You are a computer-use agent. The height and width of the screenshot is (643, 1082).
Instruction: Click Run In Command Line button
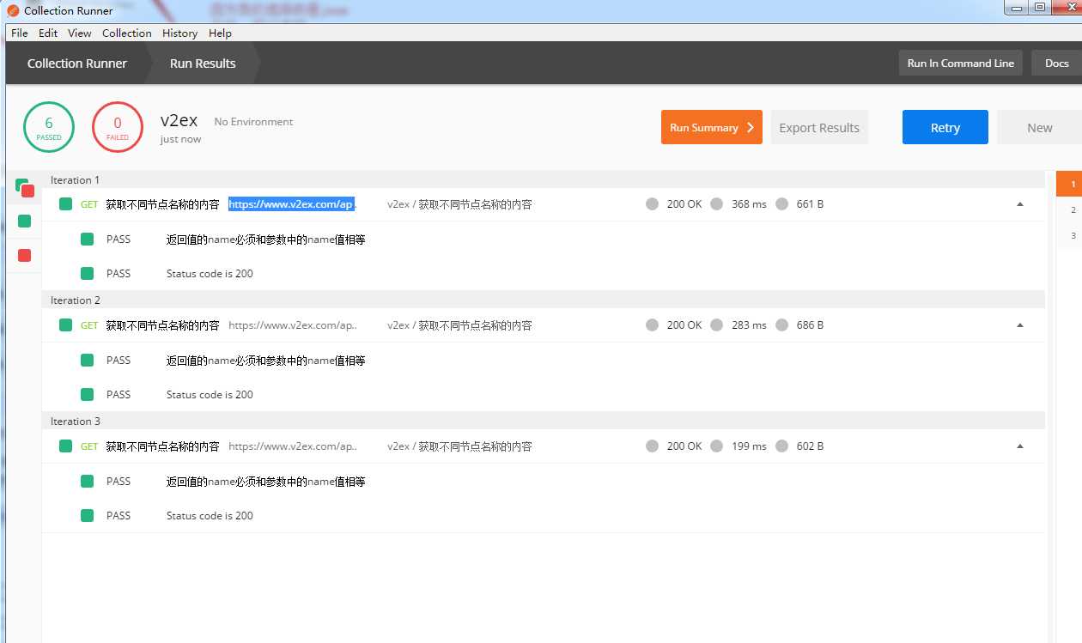point(960,63)
